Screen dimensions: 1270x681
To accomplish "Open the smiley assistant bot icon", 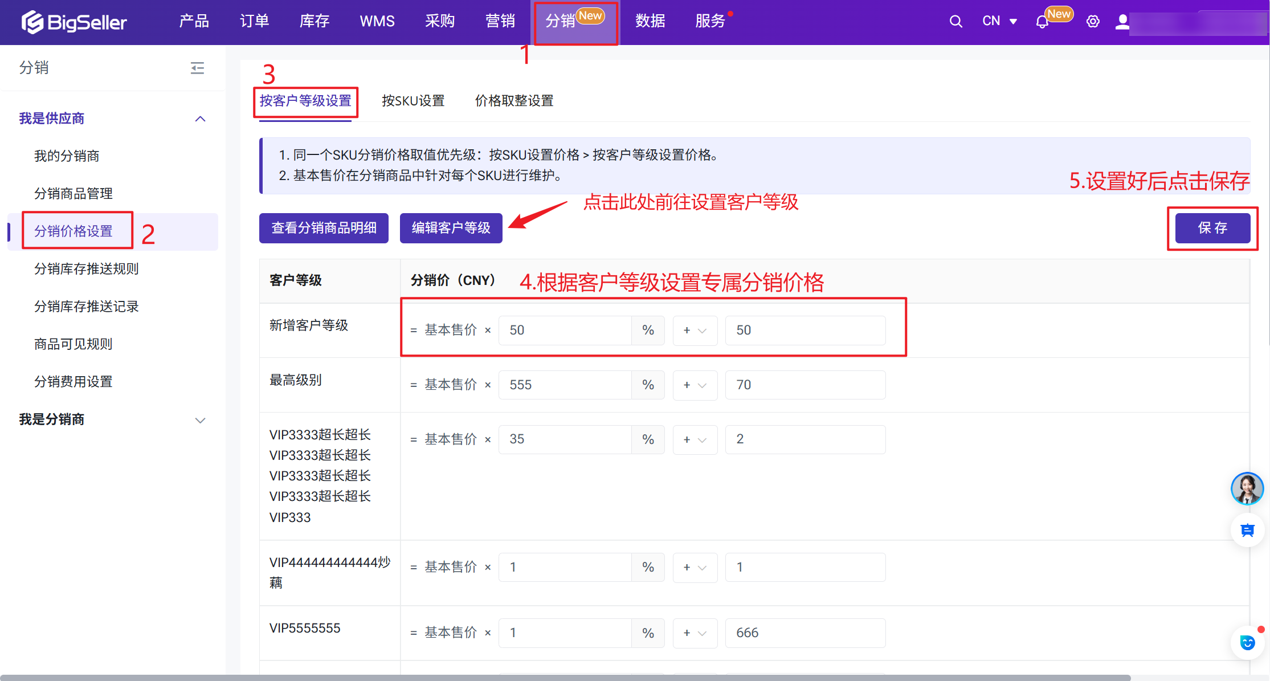I will pyautogui.click(x=1247, y=643).
